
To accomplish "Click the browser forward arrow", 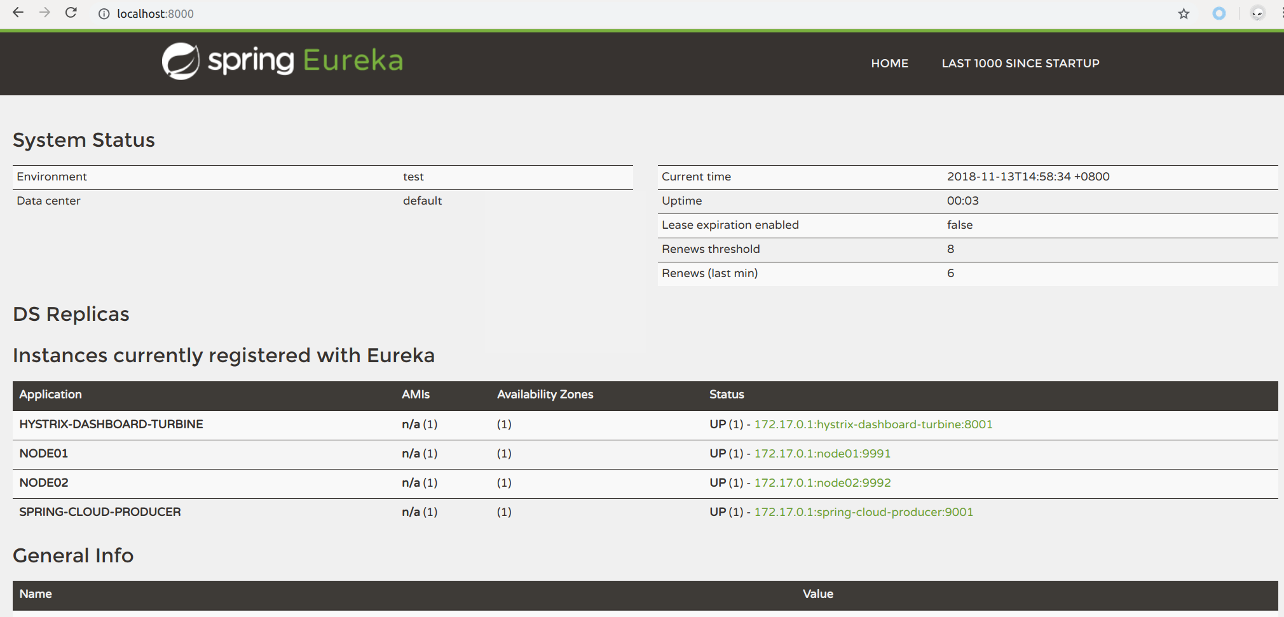I will [x=44, y=13].
